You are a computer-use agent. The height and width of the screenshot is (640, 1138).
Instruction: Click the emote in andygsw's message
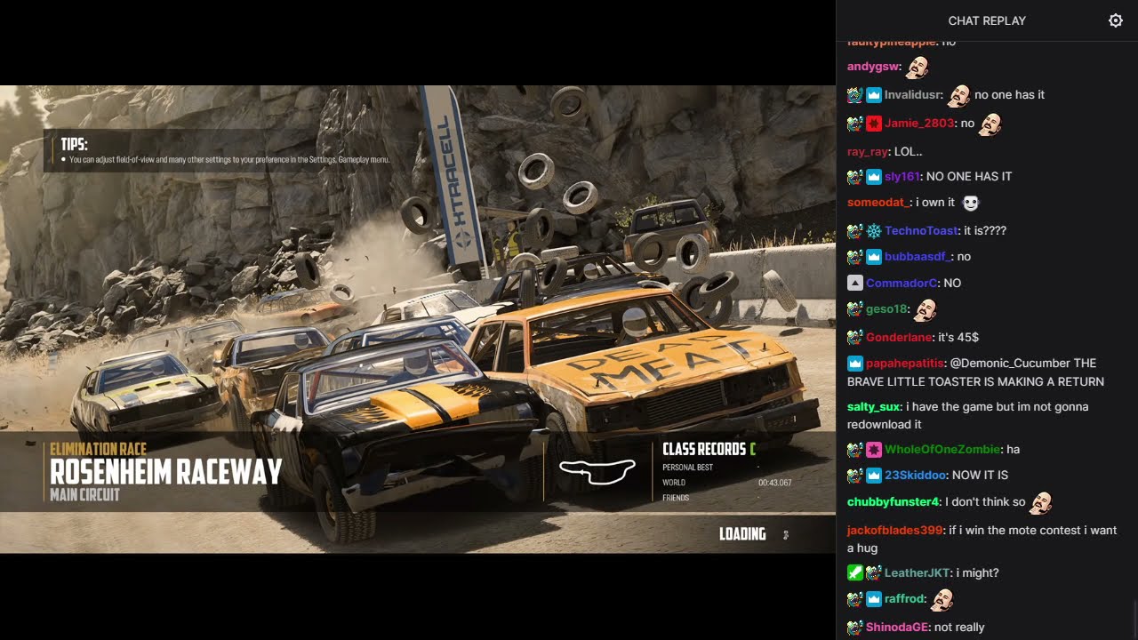(x=918, y=67)
